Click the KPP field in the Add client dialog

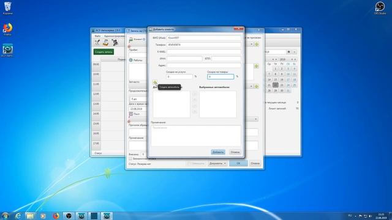tap(226, 59)
